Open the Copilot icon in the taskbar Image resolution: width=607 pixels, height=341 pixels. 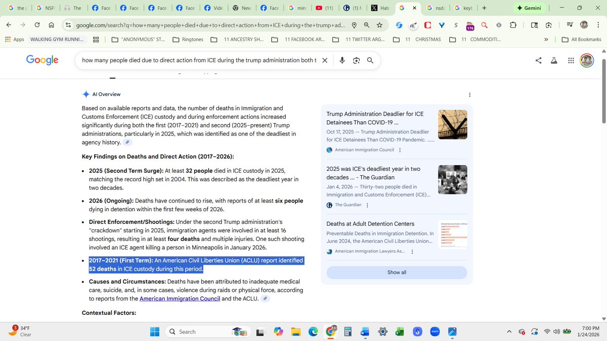coord(278,331)
